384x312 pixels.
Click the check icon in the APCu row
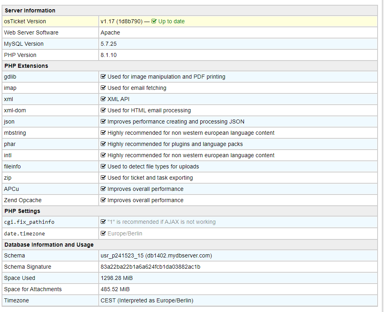(103, 189)
